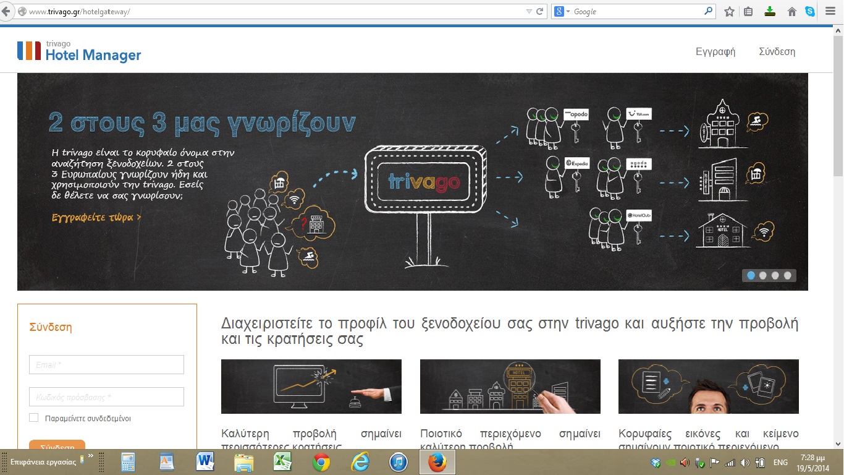Open the bookmarks list icon
This screenshot has height=475, width=844.
(x=748, y=11)
